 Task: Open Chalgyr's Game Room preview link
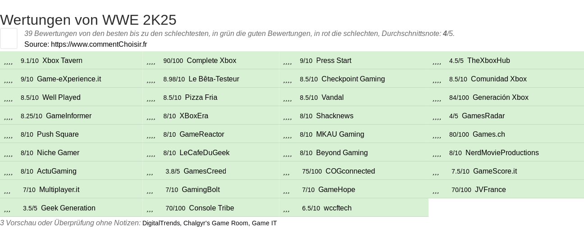tap(216, 223)
